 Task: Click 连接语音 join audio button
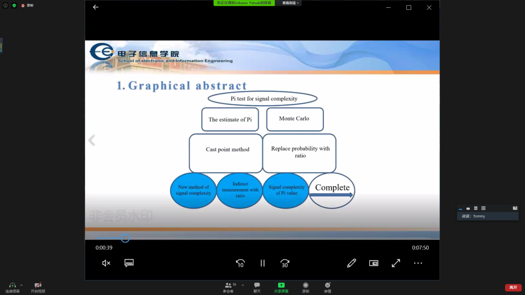pos(12,288)
